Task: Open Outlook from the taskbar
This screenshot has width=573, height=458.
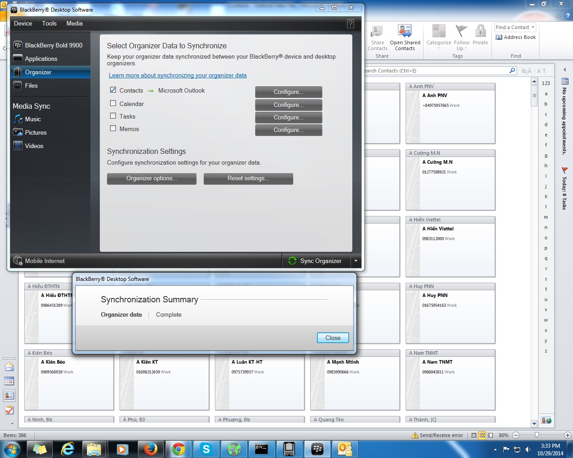Action: coord(345,449)
